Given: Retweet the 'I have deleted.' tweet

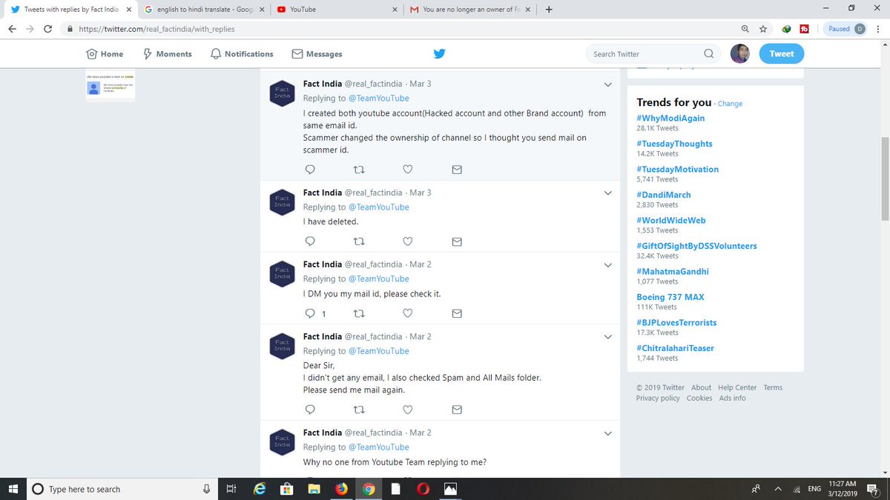Looking at the screenshot, I should (x=359, y=241).
